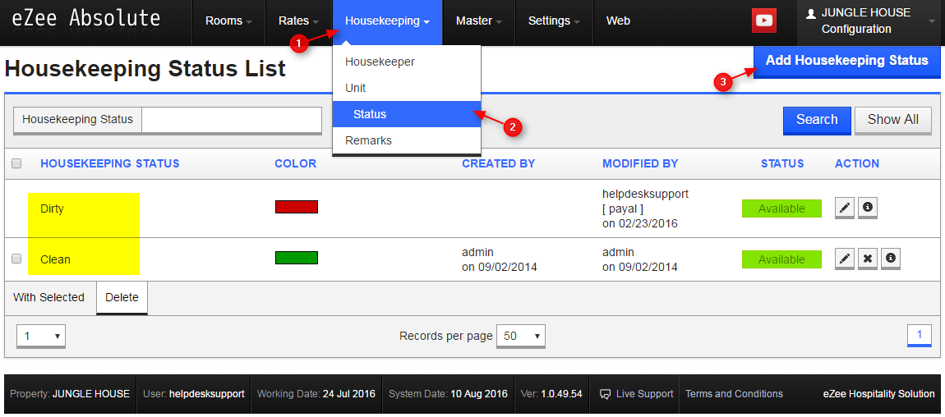The height and width of the screenshot is (417, 945).
Task: Click the Property JUNGLE HOUSE footer entry
Action: (70, 394)
